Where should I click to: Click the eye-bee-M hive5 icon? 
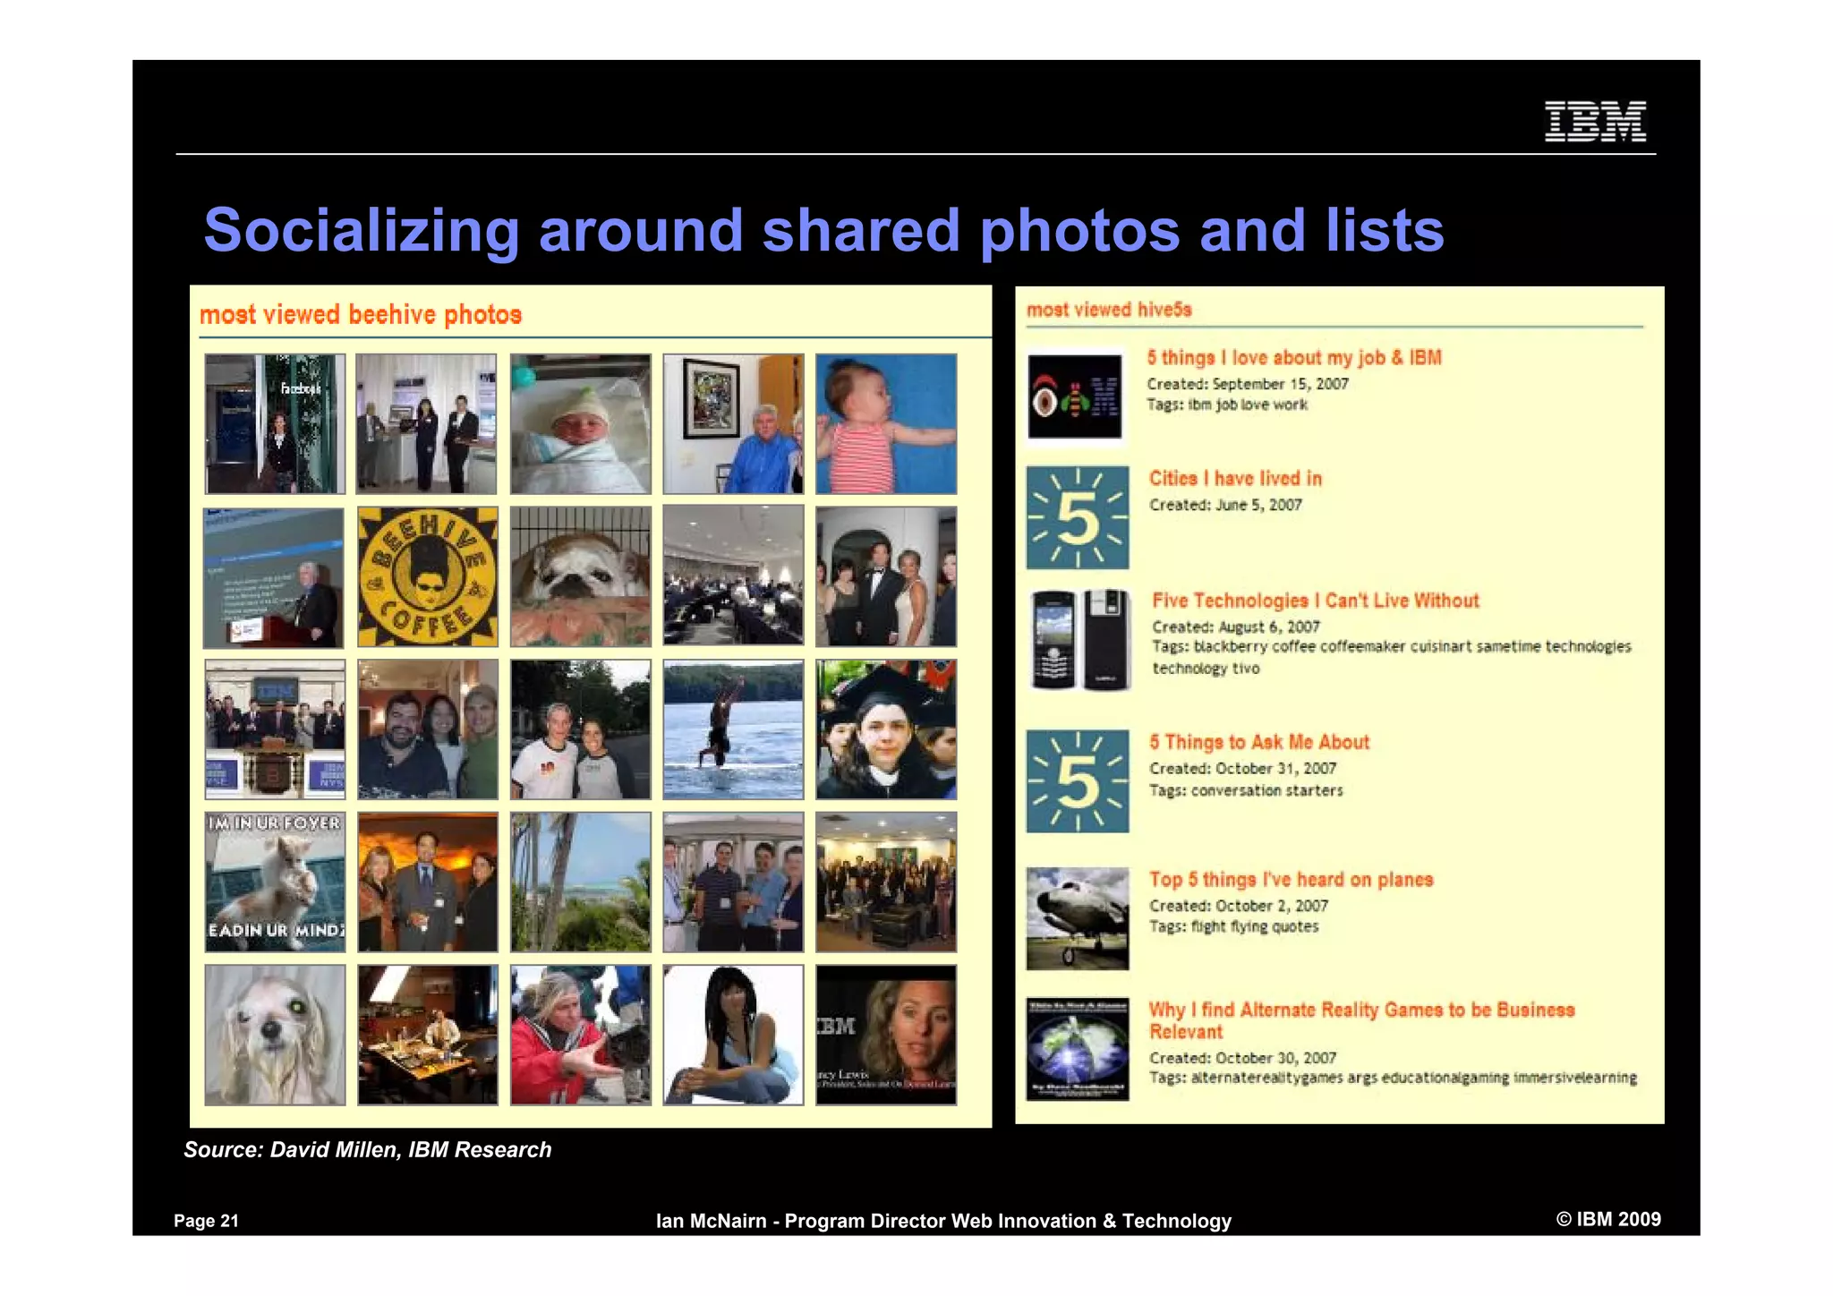tap(1075, 396)
